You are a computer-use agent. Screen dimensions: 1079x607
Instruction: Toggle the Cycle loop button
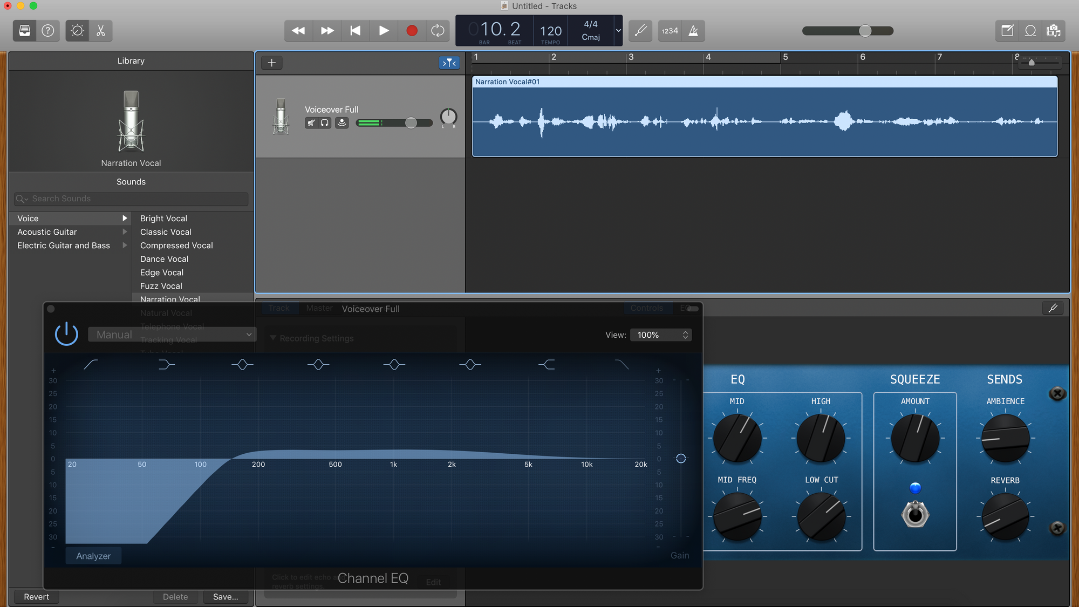pos(438,31)
